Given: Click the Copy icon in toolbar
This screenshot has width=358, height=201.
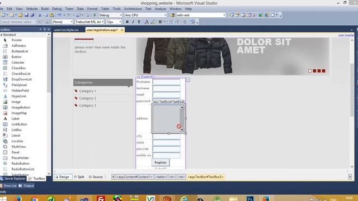Looking at the screenshot, I should (x=46, y=15).
